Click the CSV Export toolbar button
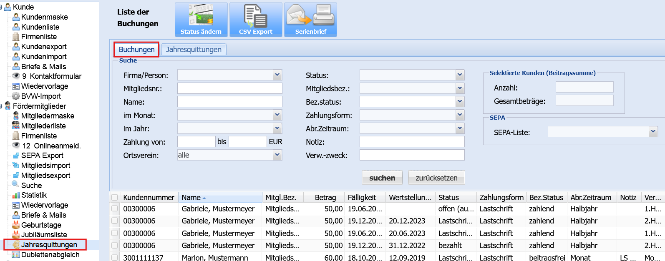Viewport: 665px width, 261px height. (x=256, y=20)
